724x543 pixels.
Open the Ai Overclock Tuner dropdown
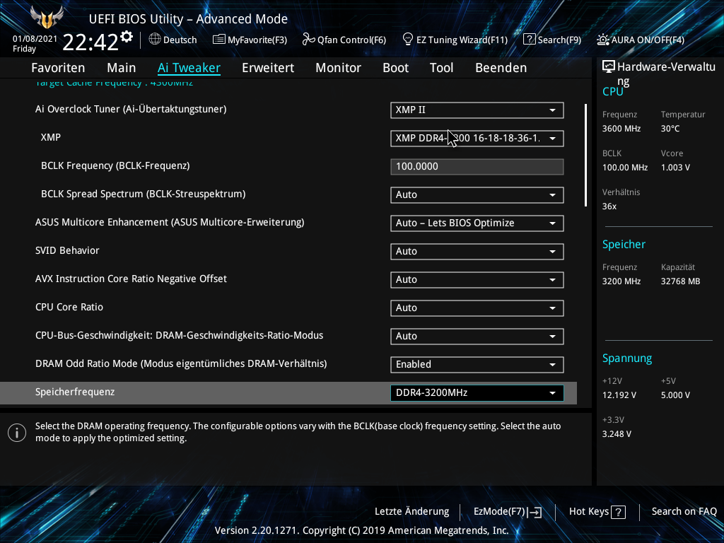pyautogui.click(x=477, y=110)
